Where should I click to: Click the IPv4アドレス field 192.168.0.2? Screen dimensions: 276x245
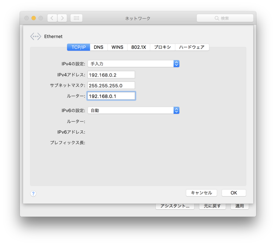click(111, 75)
